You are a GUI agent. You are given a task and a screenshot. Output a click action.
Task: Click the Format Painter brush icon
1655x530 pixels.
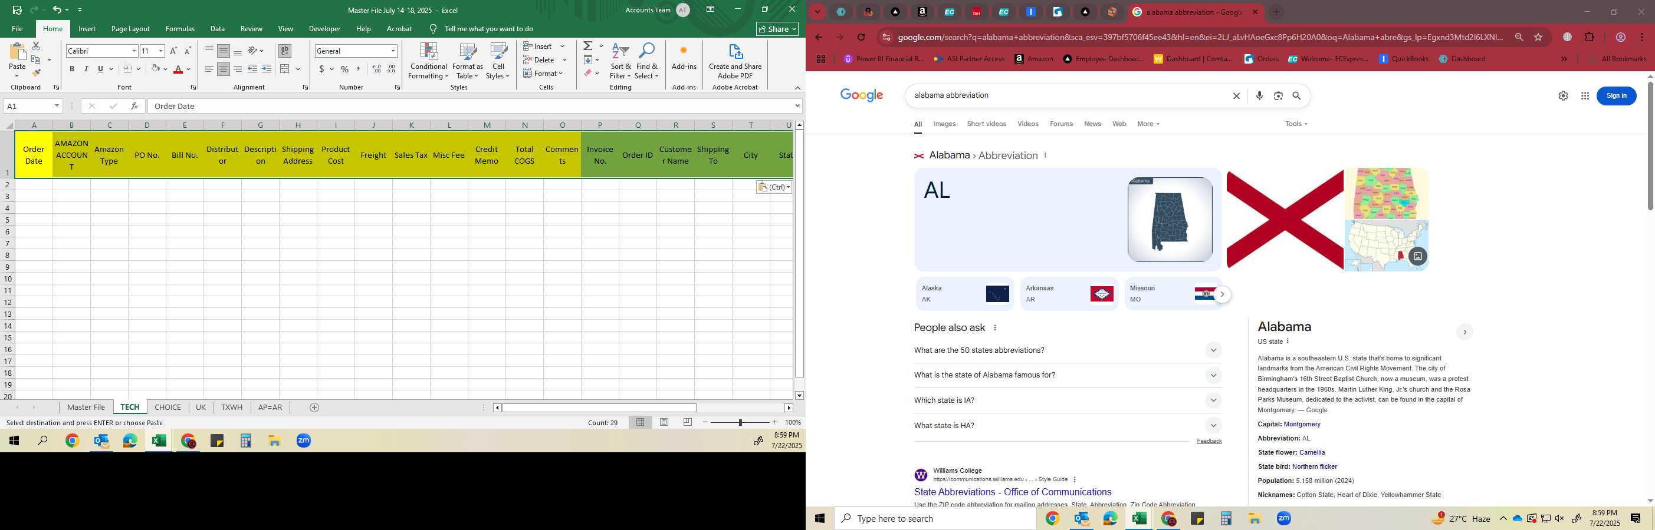[36, 72]
